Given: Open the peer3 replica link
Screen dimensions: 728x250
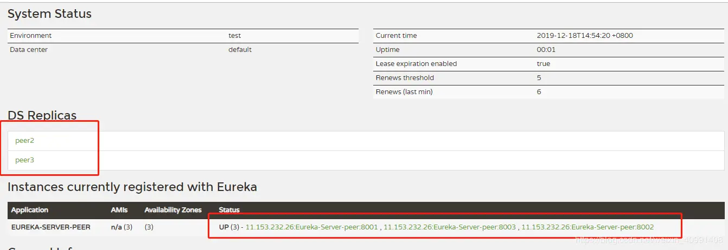Looking at the screenshot, I should point(25,160).
